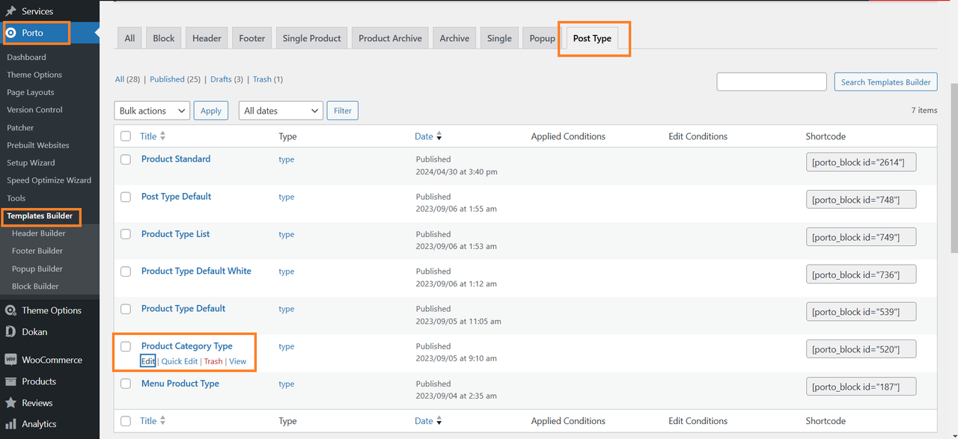The height and width of the screenshot is (439, 958).
Task: Open the Version Control menu item
Action: 34,110
